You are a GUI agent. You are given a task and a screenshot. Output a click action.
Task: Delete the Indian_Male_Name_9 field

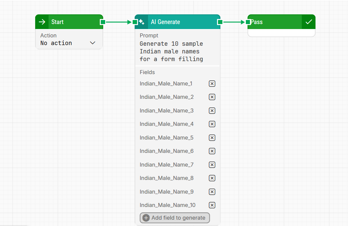point(212,192)
